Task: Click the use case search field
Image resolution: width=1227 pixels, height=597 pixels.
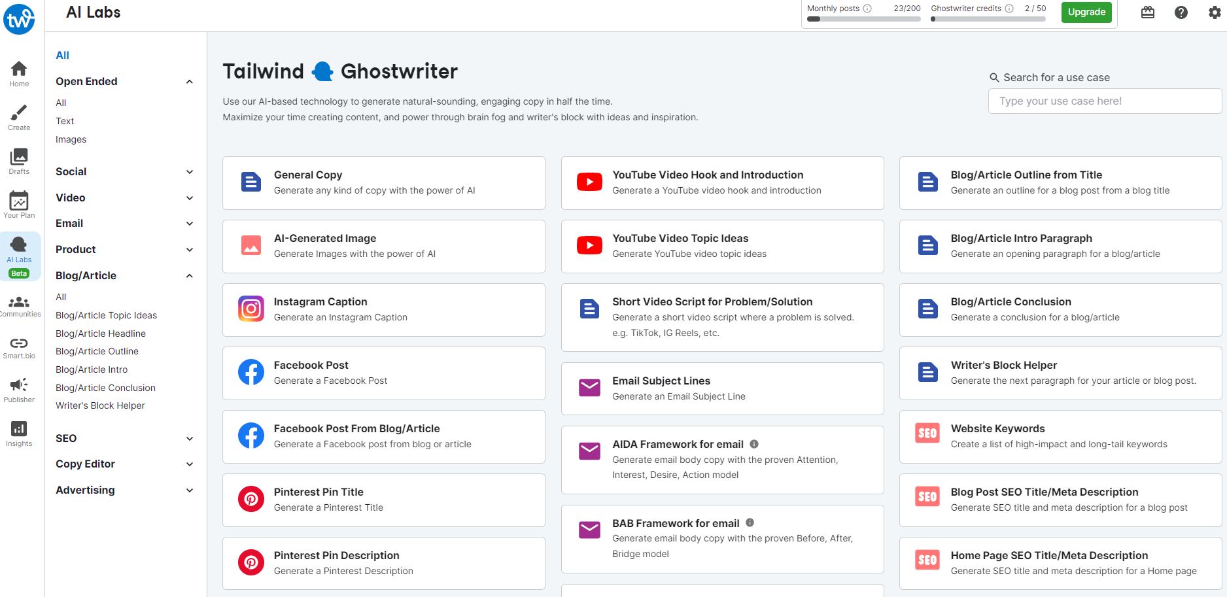Action: click(1105, 101)
